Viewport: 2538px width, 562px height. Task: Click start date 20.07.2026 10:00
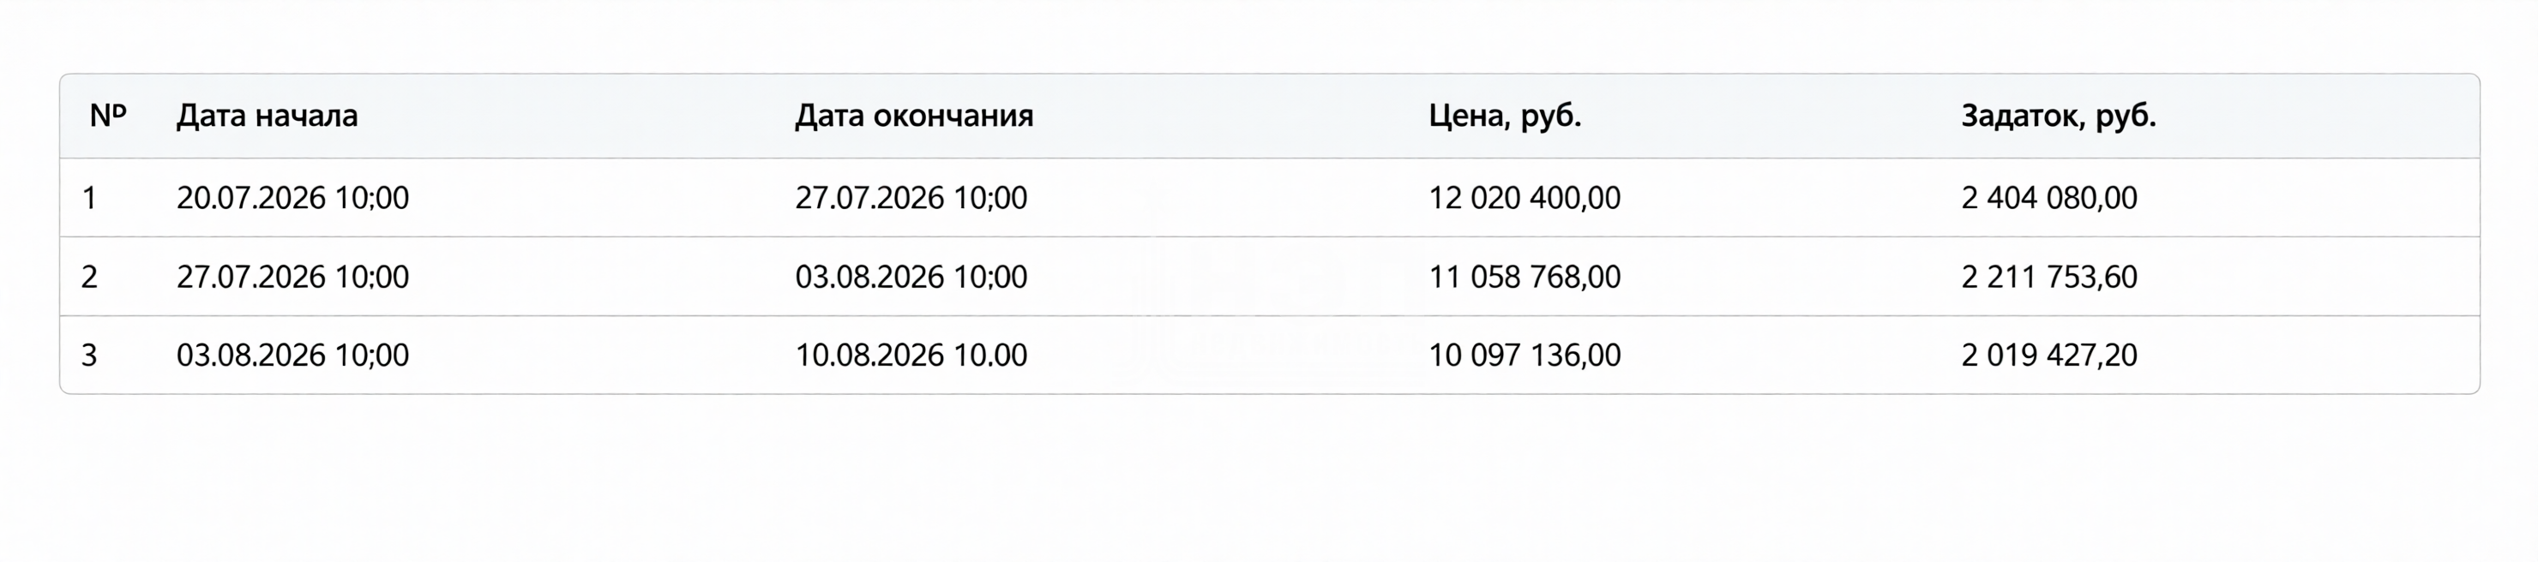coord(292,198)
